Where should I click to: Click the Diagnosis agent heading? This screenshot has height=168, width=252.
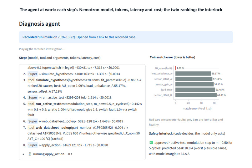tap(39, 24)
